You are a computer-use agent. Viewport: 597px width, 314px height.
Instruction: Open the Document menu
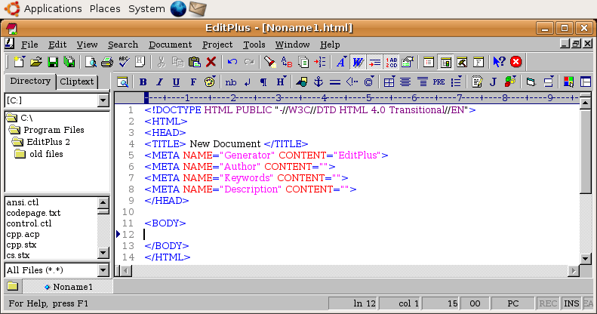click(x=170, y=45)
